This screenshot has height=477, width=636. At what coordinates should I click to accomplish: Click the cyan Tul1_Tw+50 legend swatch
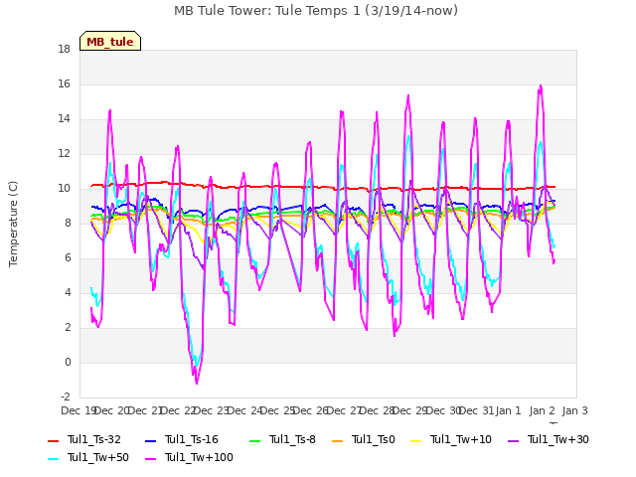(53, 458)
